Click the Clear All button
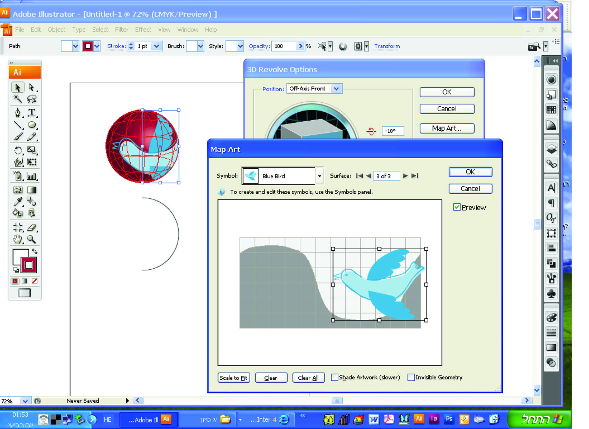This screenshot has width=589, height=429. [308, 377]
